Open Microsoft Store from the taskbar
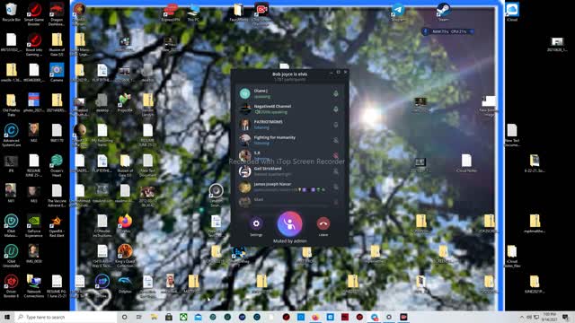 tap(169, 317)
